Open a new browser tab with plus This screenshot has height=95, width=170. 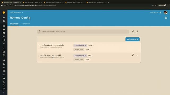coord(108,2)
